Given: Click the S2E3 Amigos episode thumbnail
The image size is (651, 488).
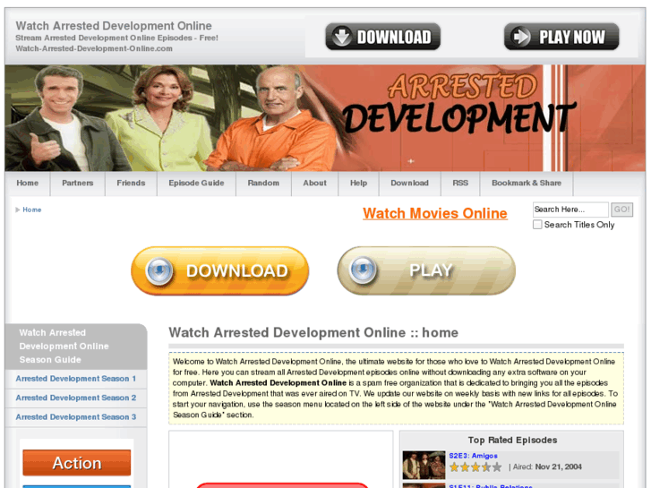Looking at the screenshot, I should (x=424, y=465).
